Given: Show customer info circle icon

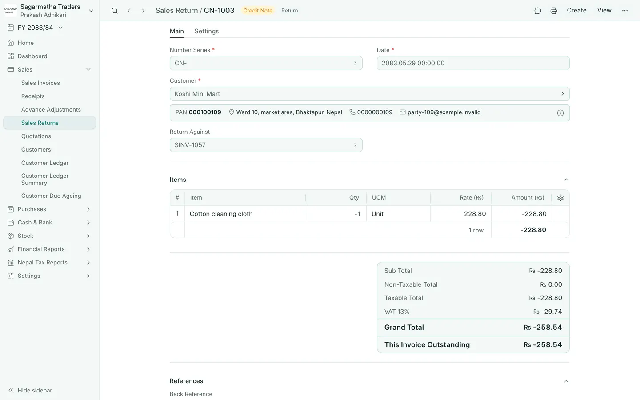Looking at the screenshot, I should point(560,113).
